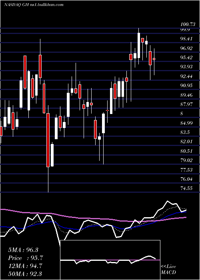Viewport: 200px width, 280px height.
Task: Select the 95.42 price level label
Action: 186,58
